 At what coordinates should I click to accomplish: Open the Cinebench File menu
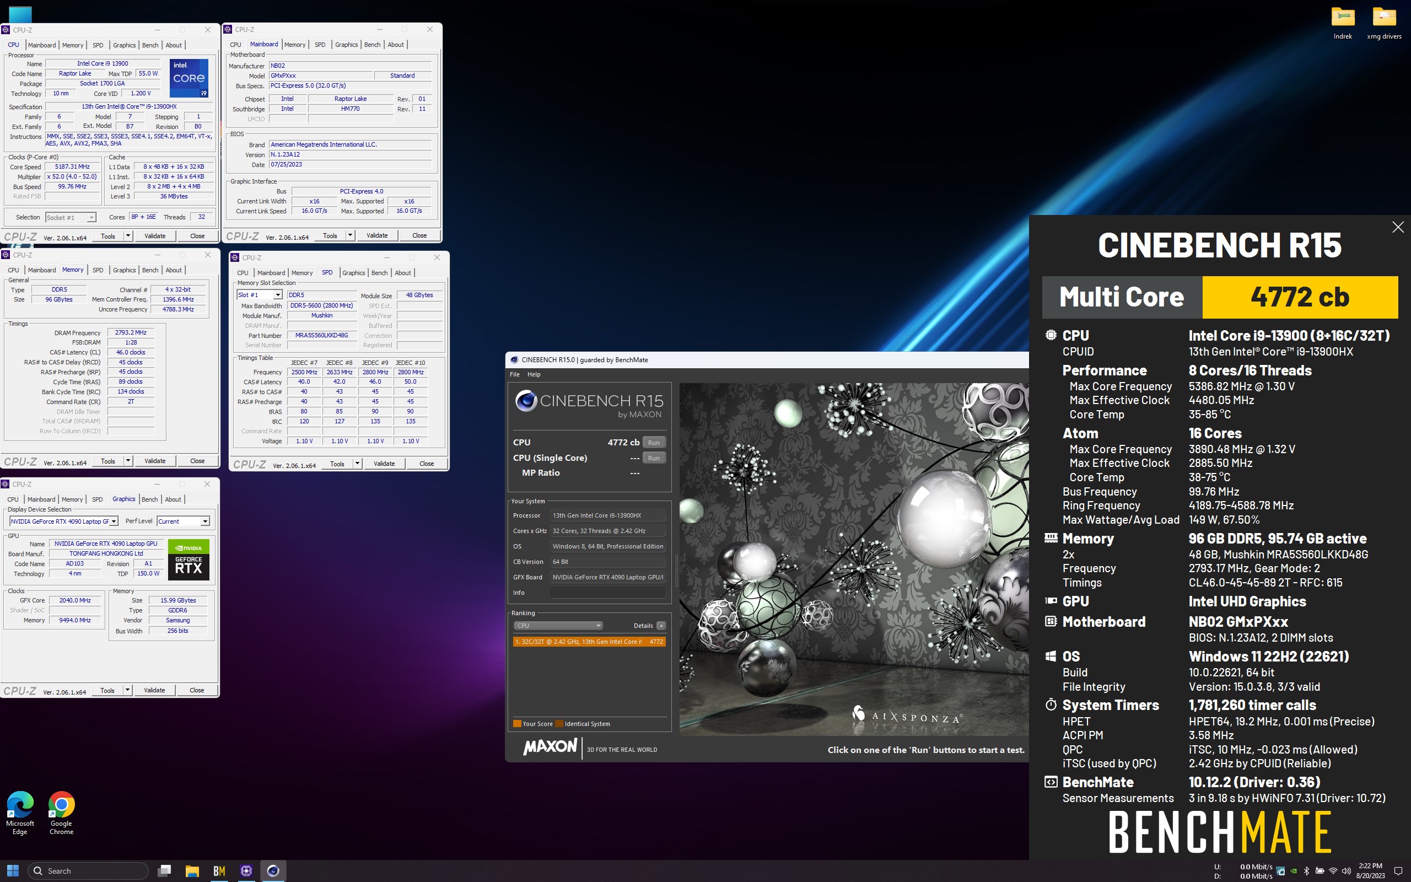point(515,374)
